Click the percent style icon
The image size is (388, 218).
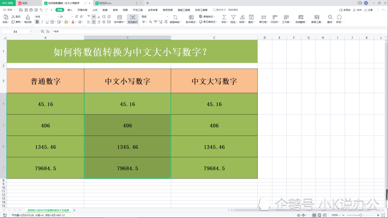151,22
